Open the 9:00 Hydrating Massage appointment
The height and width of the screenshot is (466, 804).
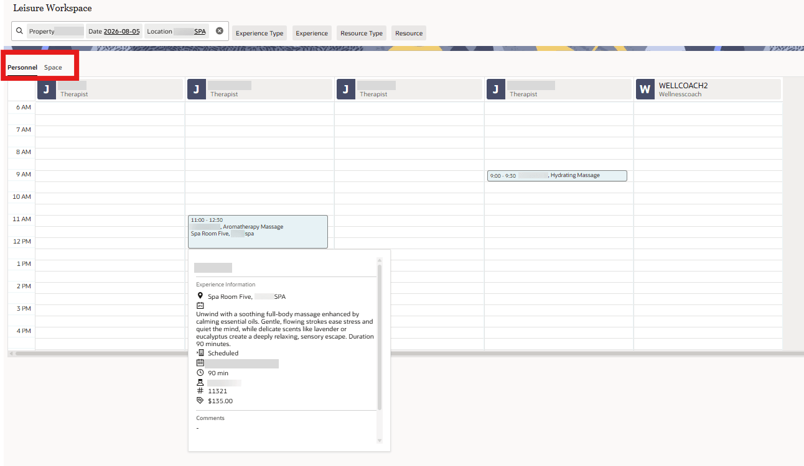click(x=557, y=176)
